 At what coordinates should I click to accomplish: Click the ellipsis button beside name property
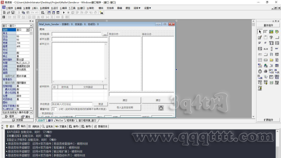28,30
